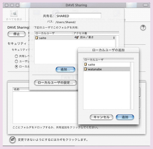Click the 追加... button in share sheet
The image size is (153, 149).
point(65,69)
